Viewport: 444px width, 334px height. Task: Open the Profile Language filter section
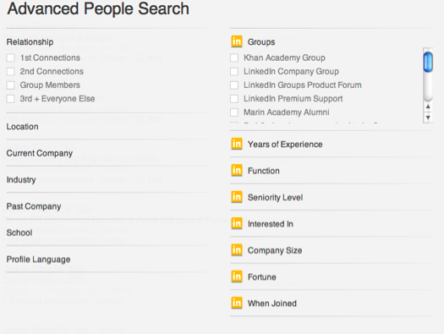coord(39,260)
